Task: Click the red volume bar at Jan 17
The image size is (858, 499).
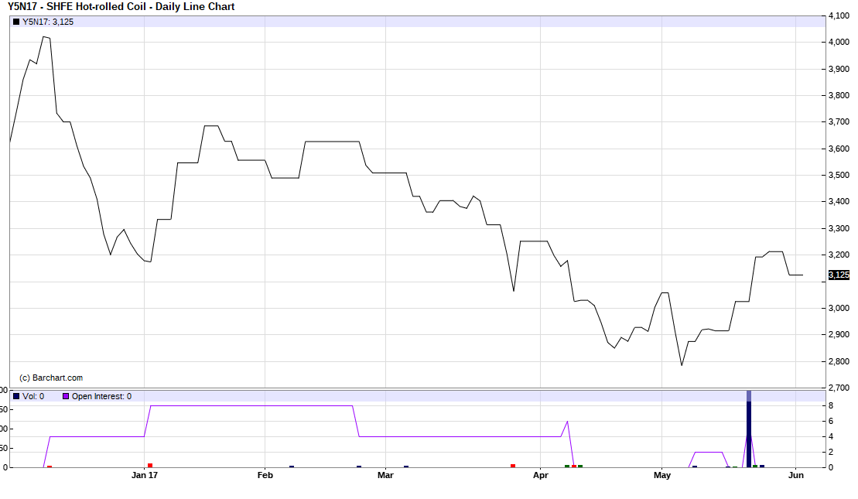Action: click(150, 465)
